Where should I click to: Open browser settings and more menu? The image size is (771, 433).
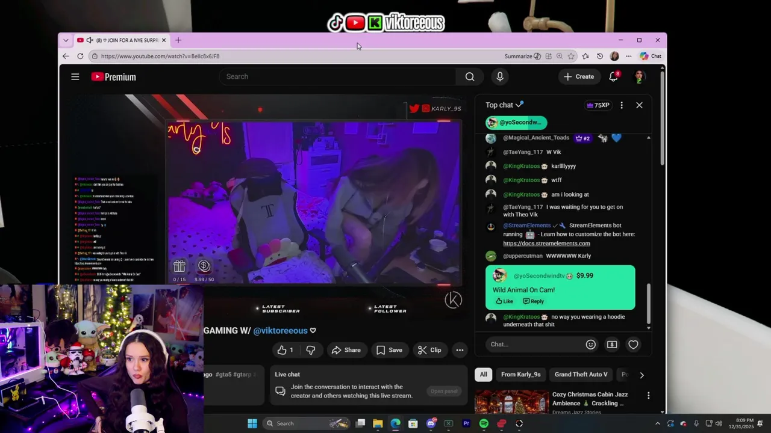(x=629, y=56)
